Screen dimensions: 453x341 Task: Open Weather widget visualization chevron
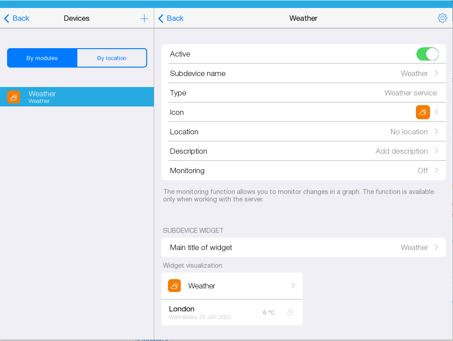pos(293,286)
